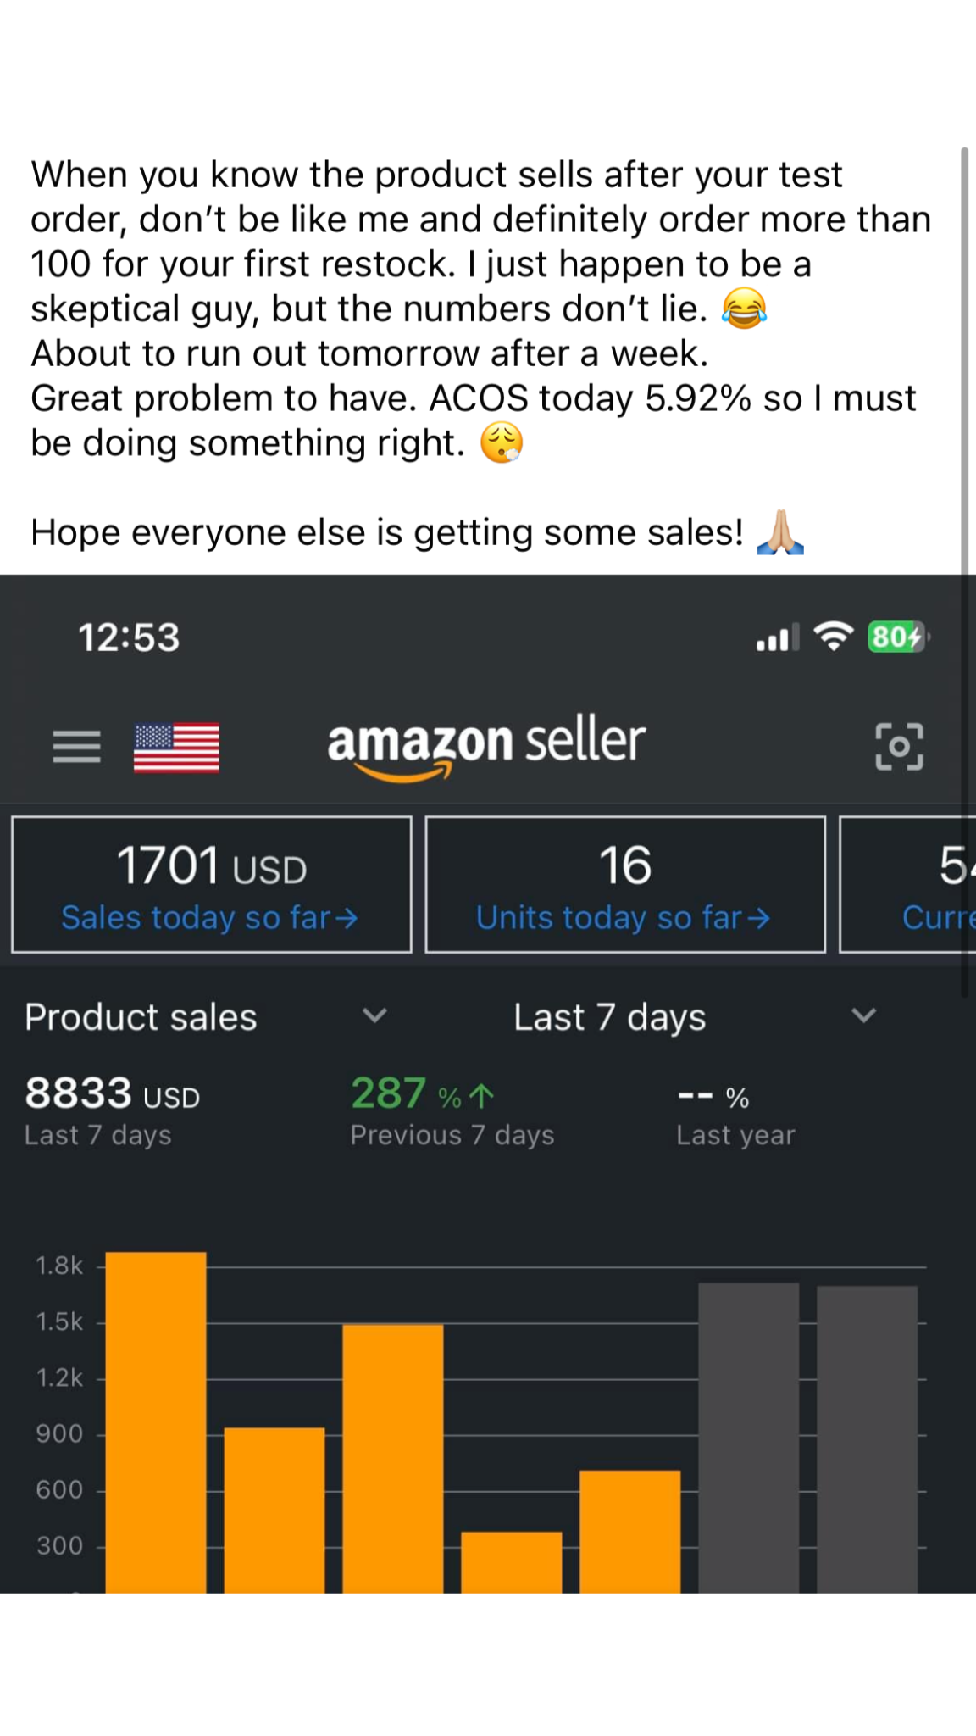Tap the 12:53 clock in status bar

click(x=129, y=637)
